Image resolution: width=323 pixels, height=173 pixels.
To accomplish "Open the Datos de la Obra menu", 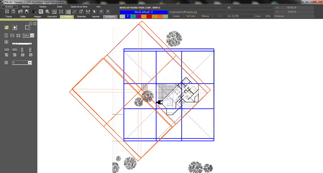I will pyautogui.click(x=79, y=7).
